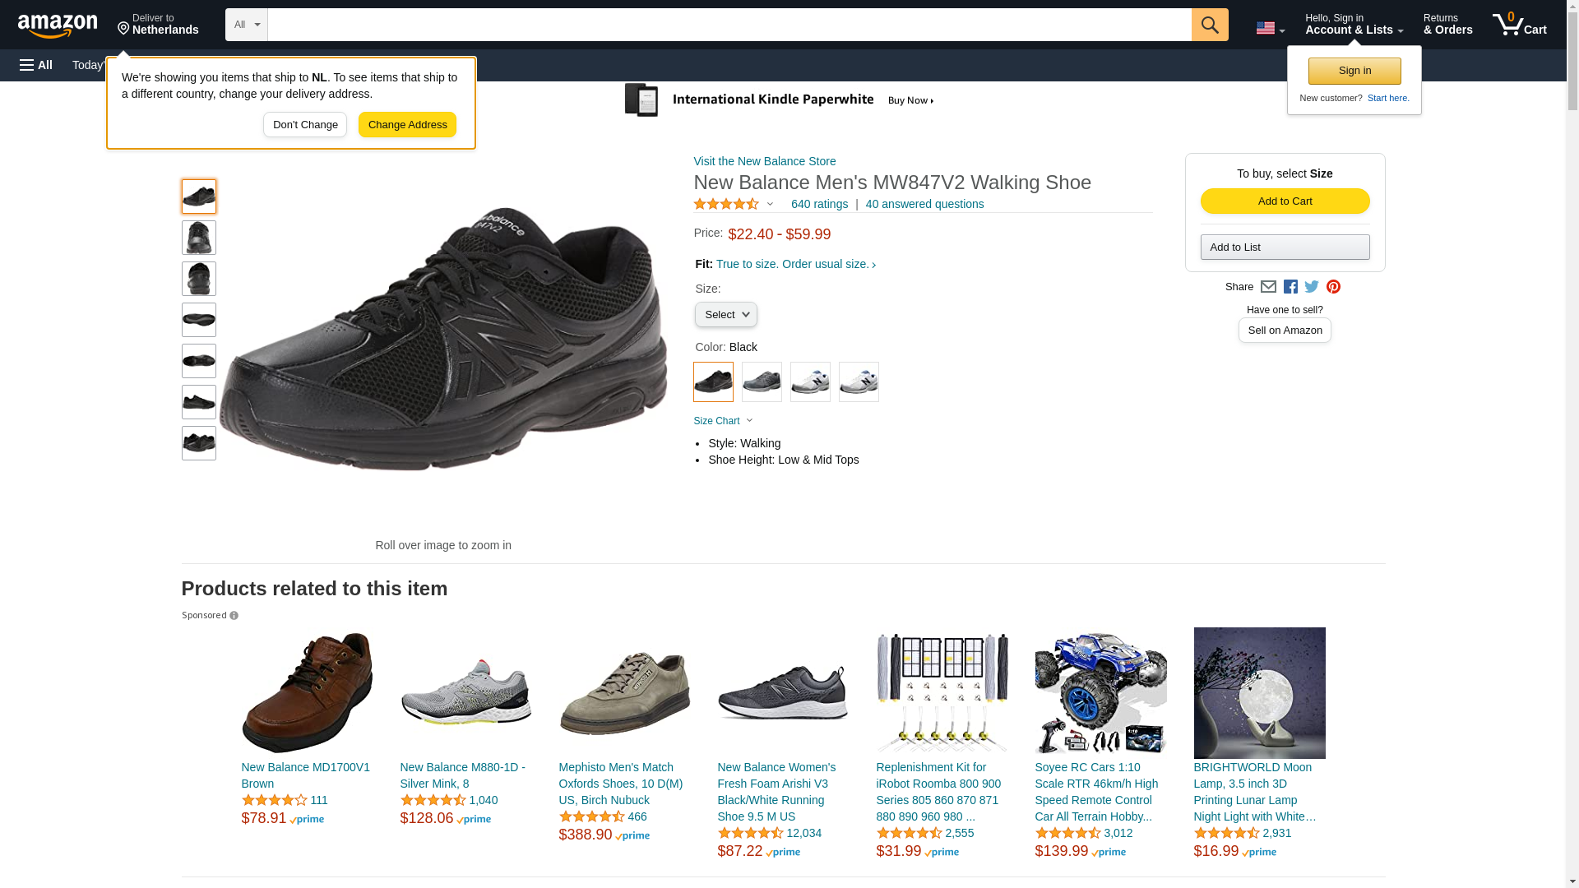Open the Size Select dropdown
The image size is (1579, 888).
(x=725, y=315)
